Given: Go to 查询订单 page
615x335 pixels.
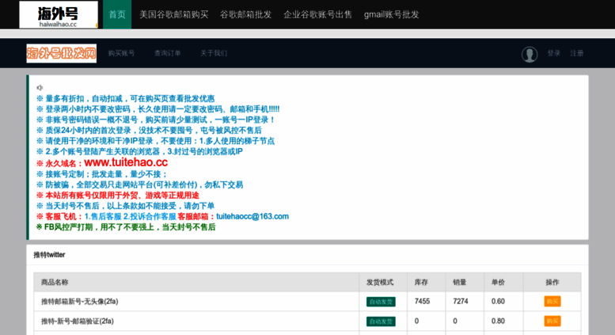Looking at the screenshot, I should click(x=168, y=53).
